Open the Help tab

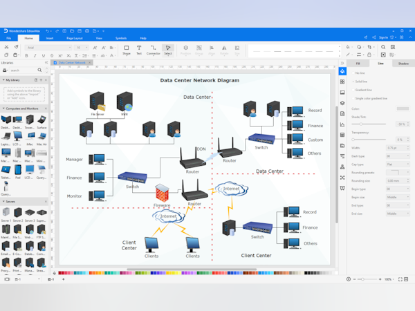[143, 38]
